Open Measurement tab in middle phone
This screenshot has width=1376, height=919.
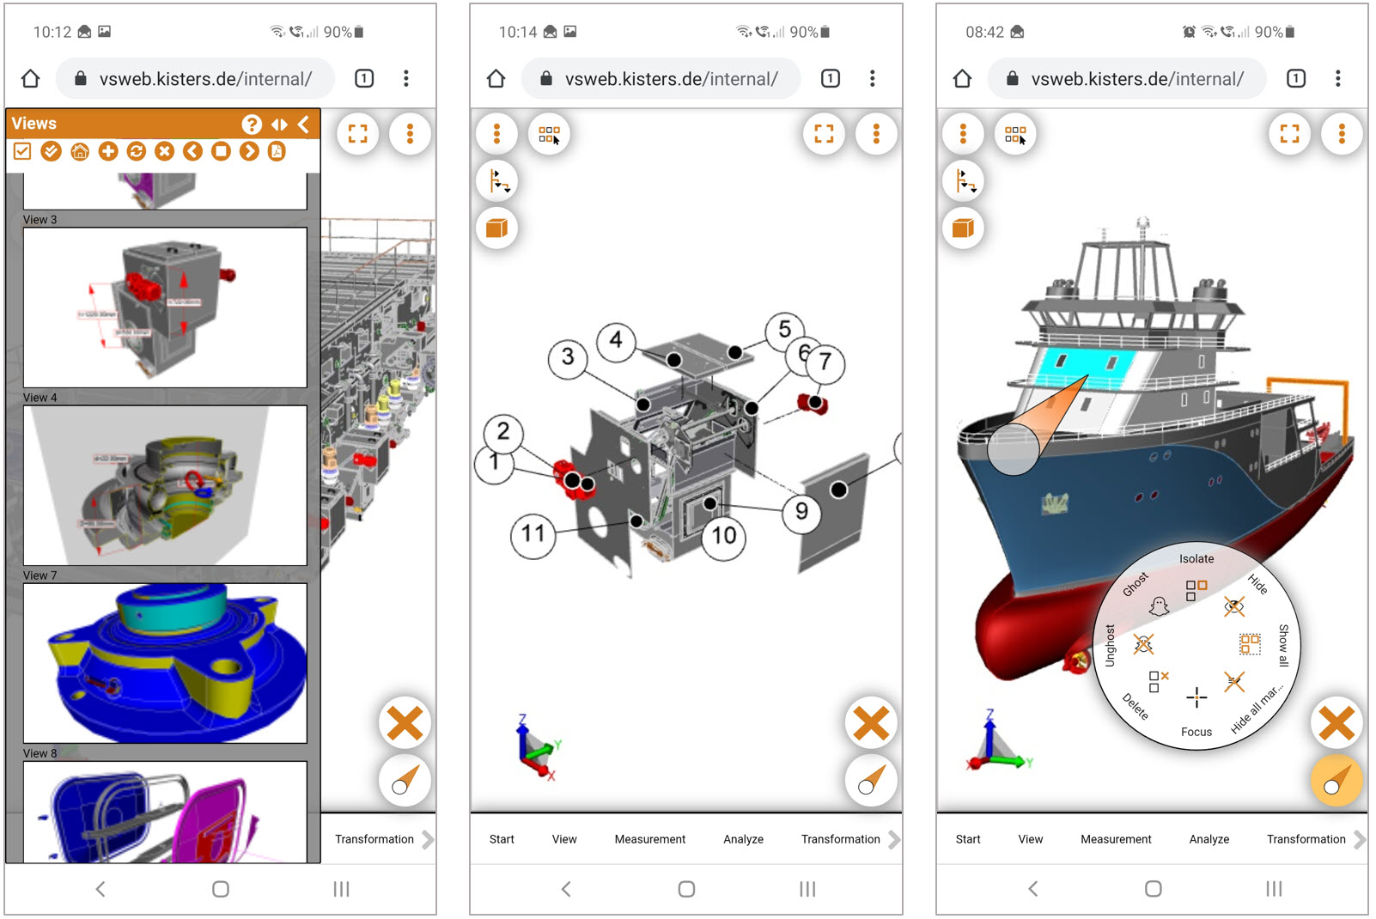tap(650, 839)
